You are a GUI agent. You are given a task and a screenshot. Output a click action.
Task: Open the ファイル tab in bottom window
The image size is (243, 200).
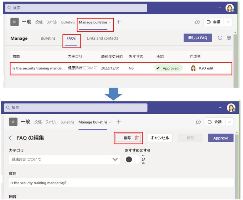(51, 122)
